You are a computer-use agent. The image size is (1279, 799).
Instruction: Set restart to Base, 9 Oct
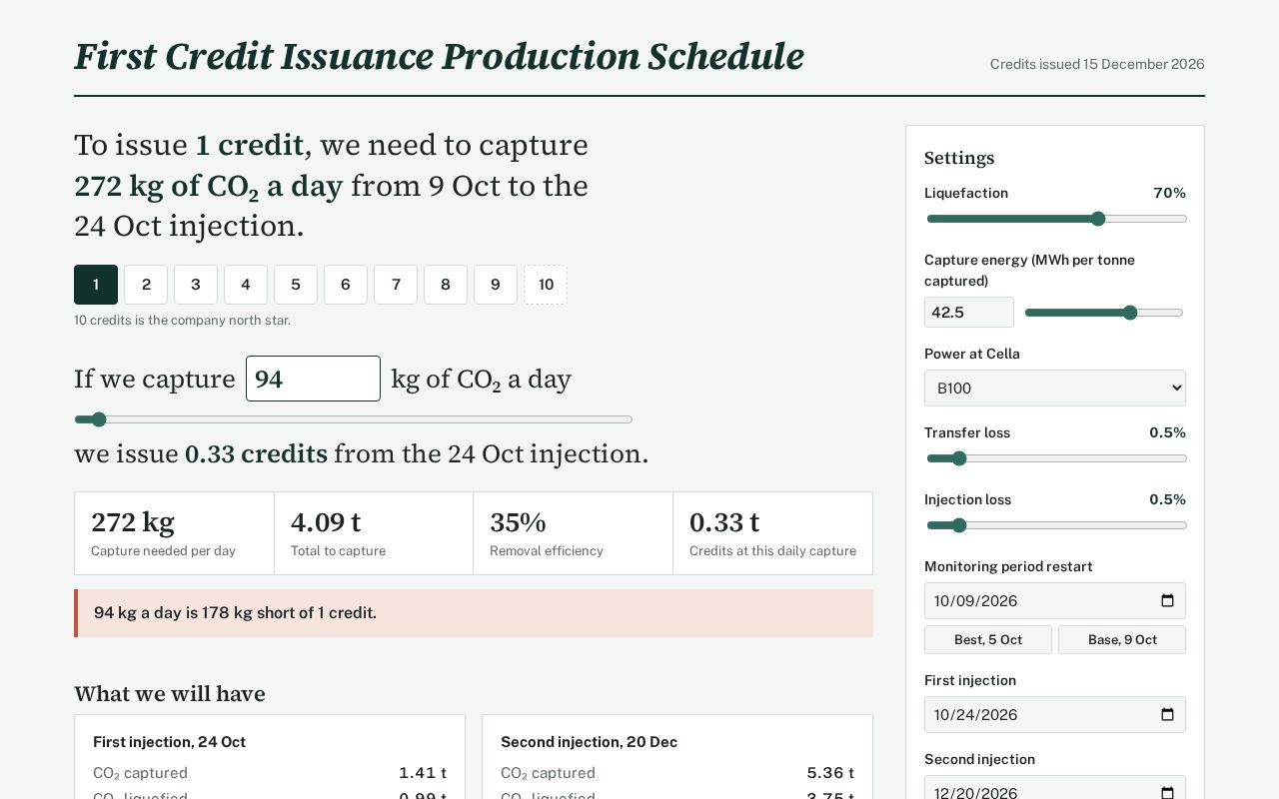1122,639
